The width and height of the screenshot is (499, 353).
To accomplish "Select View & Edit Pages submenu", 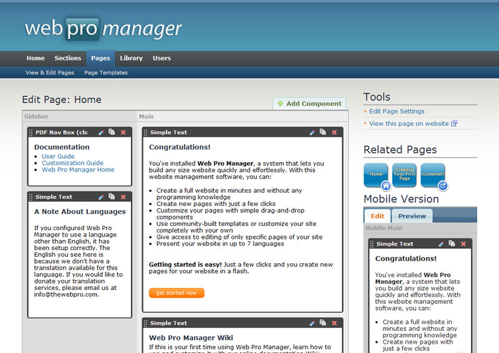I will click(x=50, y=72).
